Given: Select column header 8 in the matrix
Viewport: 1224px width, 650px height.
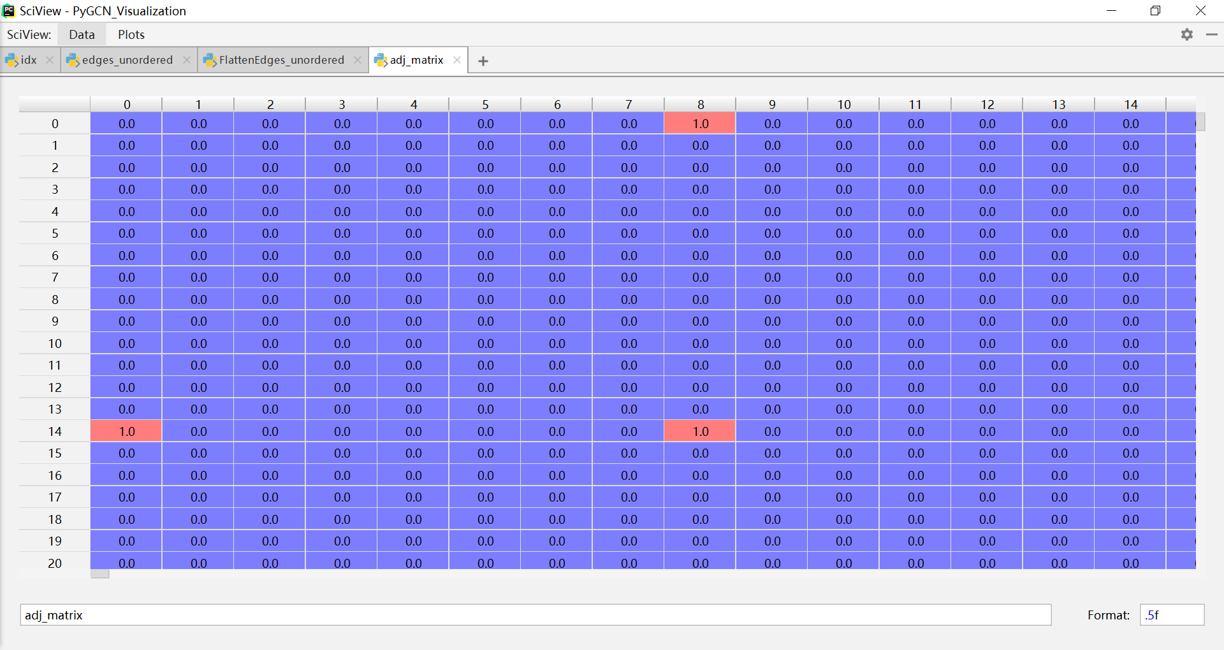Looking at the screenshot, I should pyautogui.click(x=700, y=104).
